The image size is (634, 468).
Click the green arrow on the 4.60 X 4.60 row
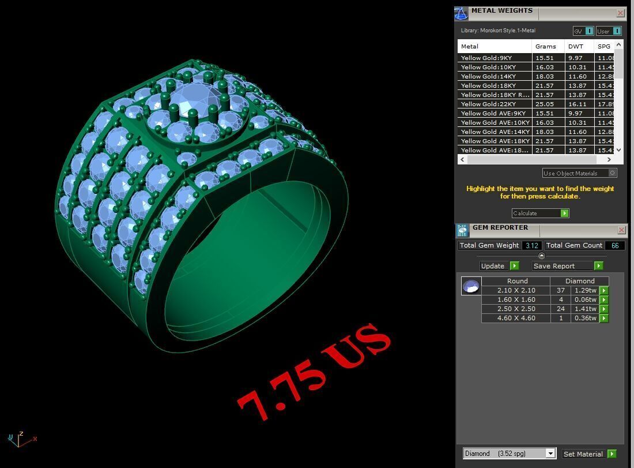(x=603, y=318)
